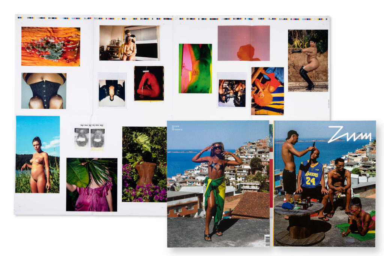Open the photo of woman under blue sky
The width and height of the screenshot is (384, 256).
38,154
